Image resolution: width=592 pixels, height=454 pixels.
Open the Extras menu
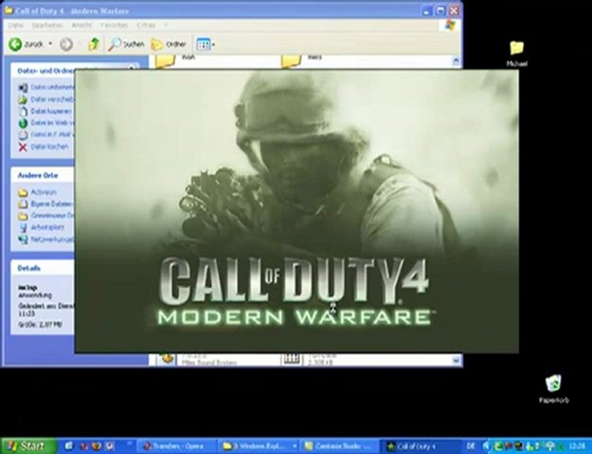[x=146, y=25]
